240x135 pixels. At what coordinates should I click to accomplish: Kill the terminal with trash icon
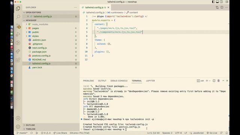218,81
